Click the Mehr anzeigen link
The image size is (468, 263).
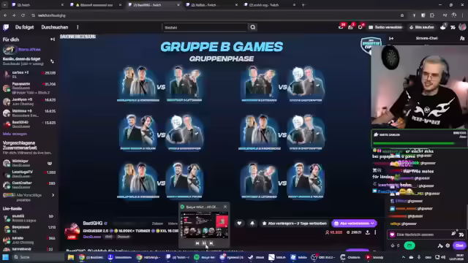pos(15,134)
